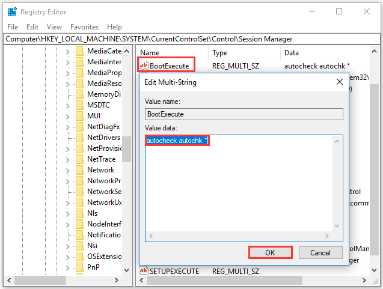
Task: Click the NetTrace folder icon
Action: click(x=79, y=159)
